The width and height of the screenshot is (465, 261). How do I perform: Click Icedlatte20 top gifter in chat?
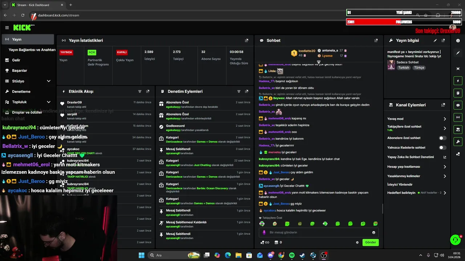[307, 51]
